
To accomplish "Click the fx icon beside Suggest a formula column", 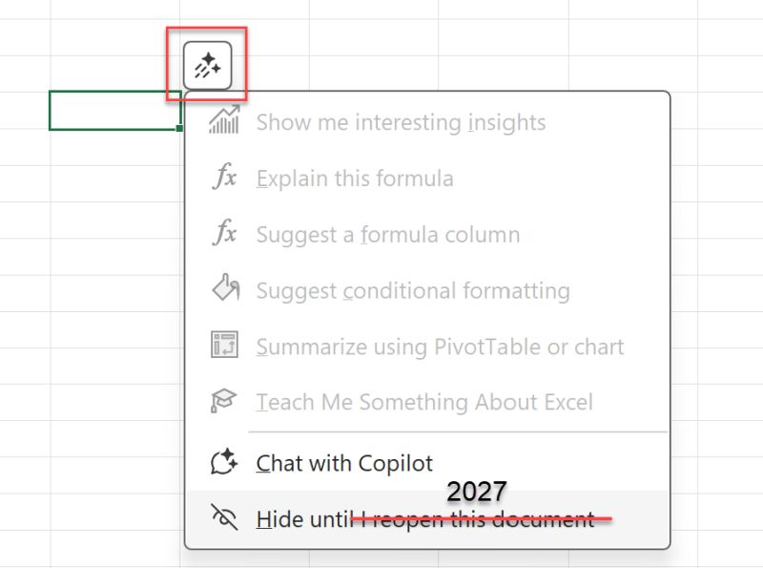I will click(224, 234).
